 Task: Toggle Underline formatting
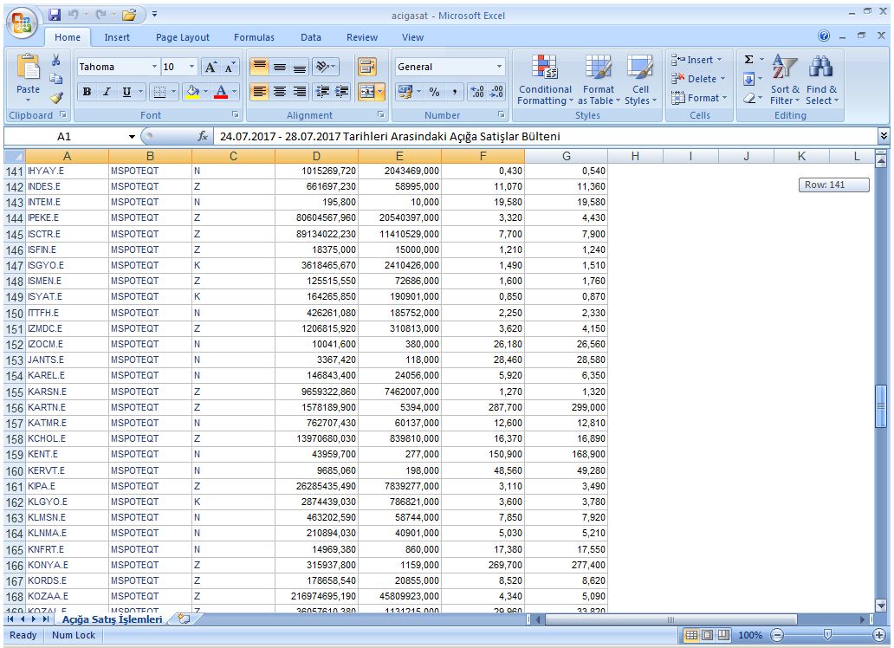pyautogui.click(x=126, y=91)
